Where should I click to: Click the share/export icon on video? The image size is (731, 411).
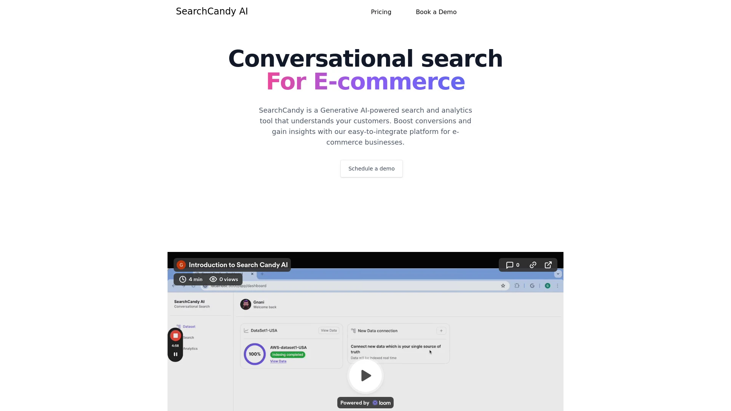tap(549, 265)
